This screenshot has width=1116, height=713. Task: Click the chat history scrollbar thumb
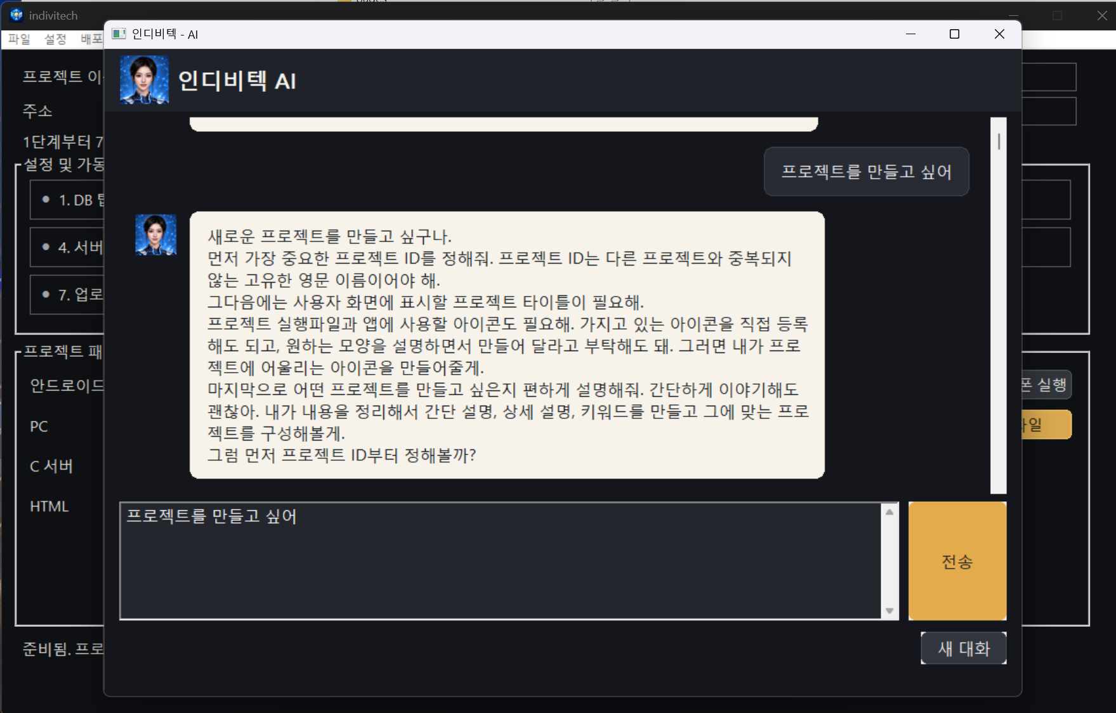pyautogui.click(x=999, y=141)
